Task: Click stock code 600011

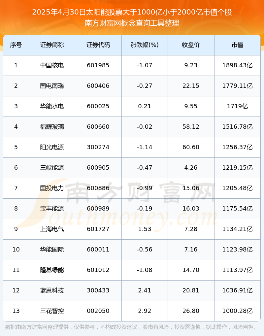Action: tap(98, 250)
